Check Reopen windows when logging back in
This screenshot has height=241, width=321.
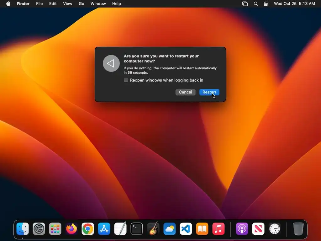point(126,80)
